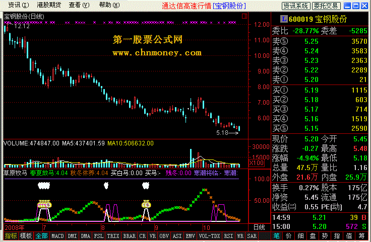Click the 15:00 trade tick row
Image resolution: width=371 pixels, height=242 pixels.
point(320,227)
